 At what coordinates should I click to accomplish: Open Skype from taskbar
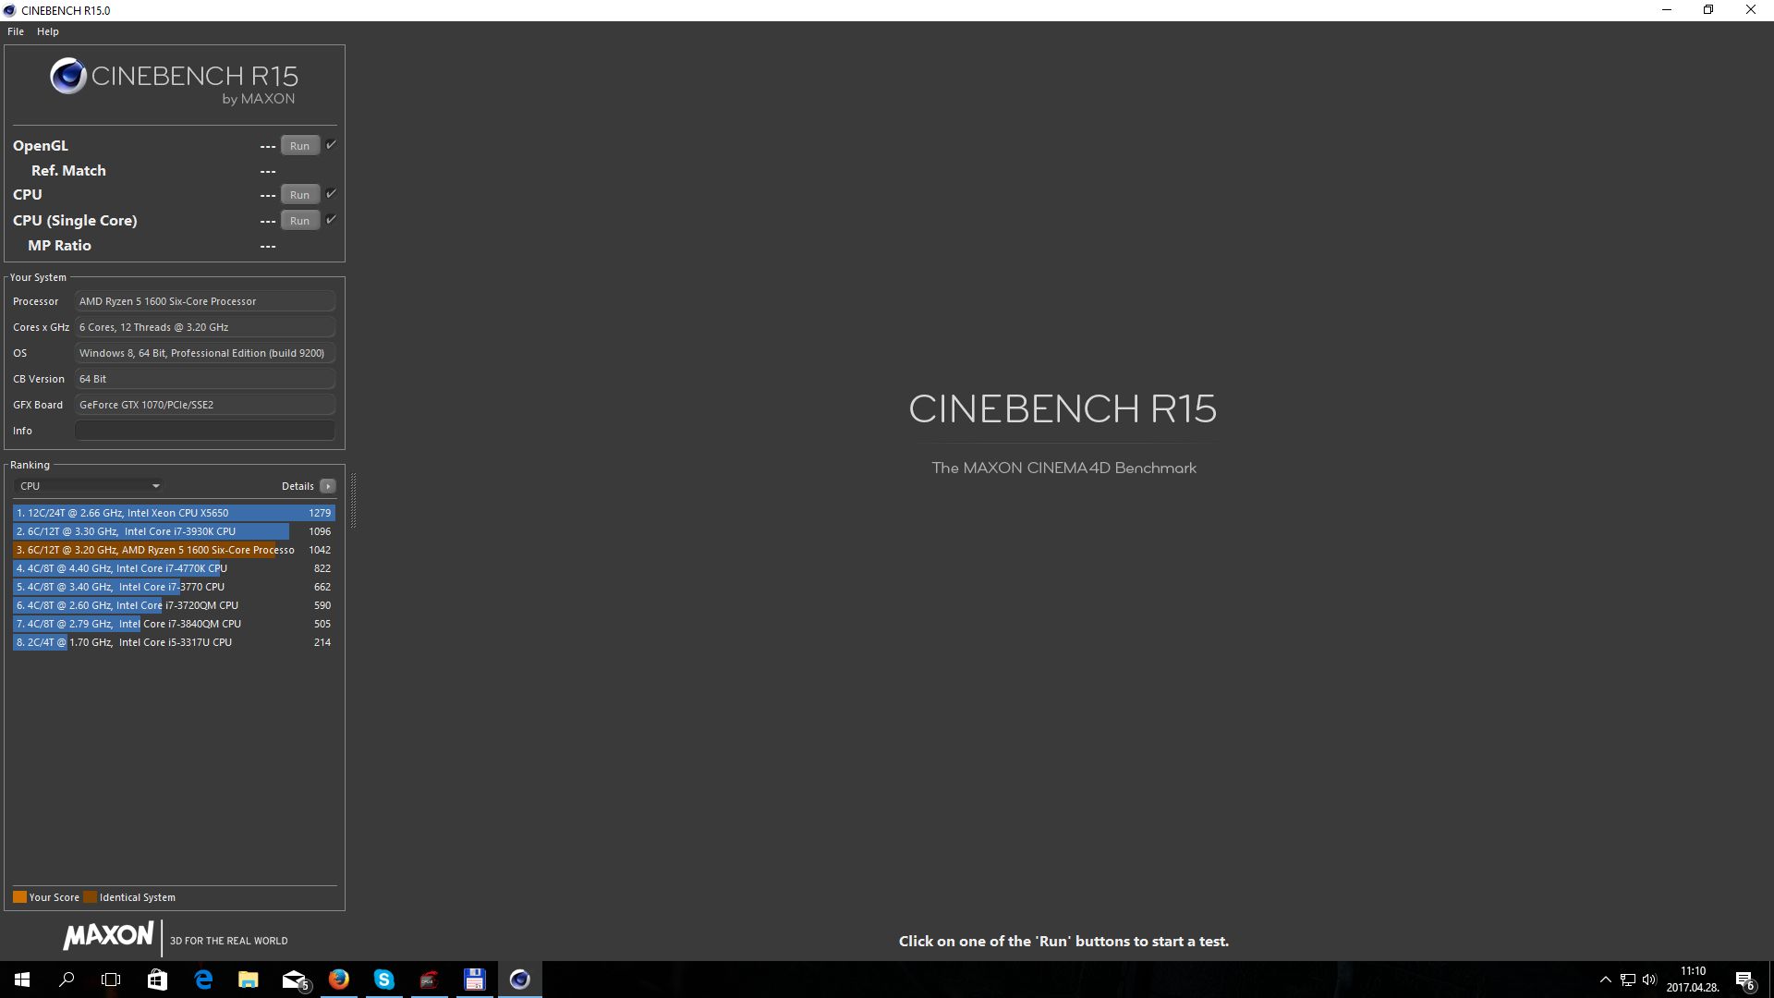coord(384,980)
